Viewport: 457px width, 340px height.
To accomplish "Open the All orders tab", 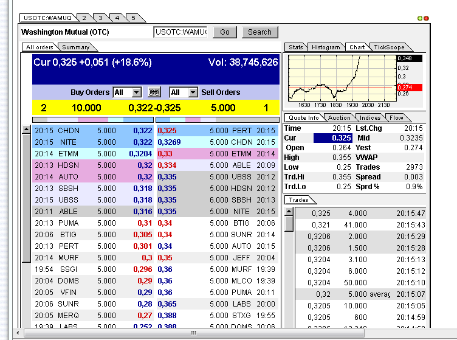I will [40, 47].
